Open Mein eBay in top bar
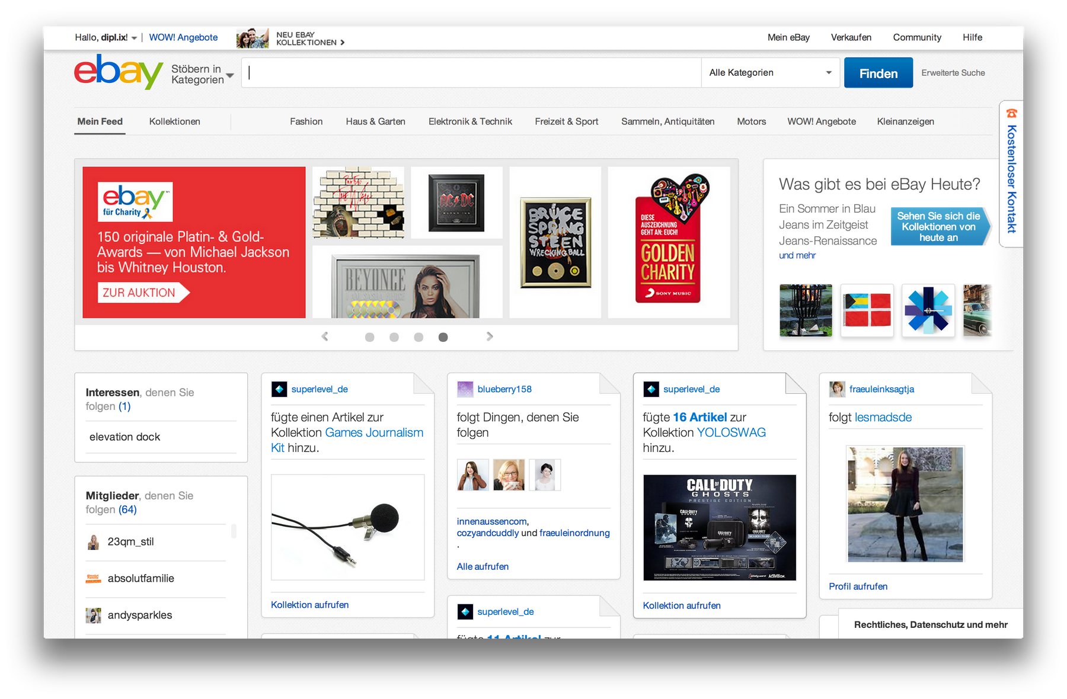This screenshot has width=1067, height=699. pyautogui.click(x=788, y=37)
